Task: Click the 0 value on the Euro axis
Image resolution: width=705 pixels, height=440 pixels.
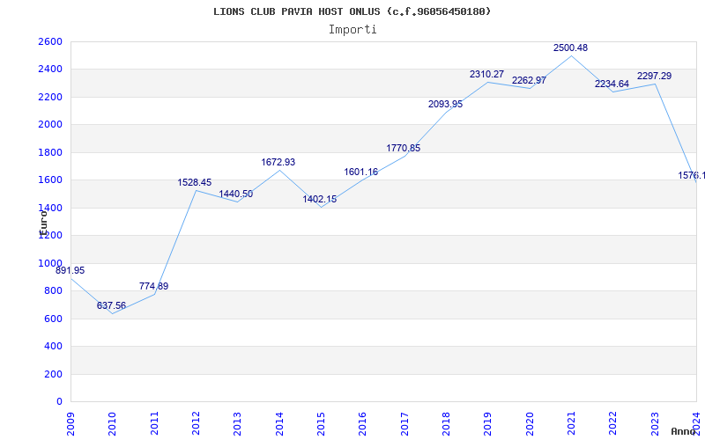Action: (x=59, y=402)
